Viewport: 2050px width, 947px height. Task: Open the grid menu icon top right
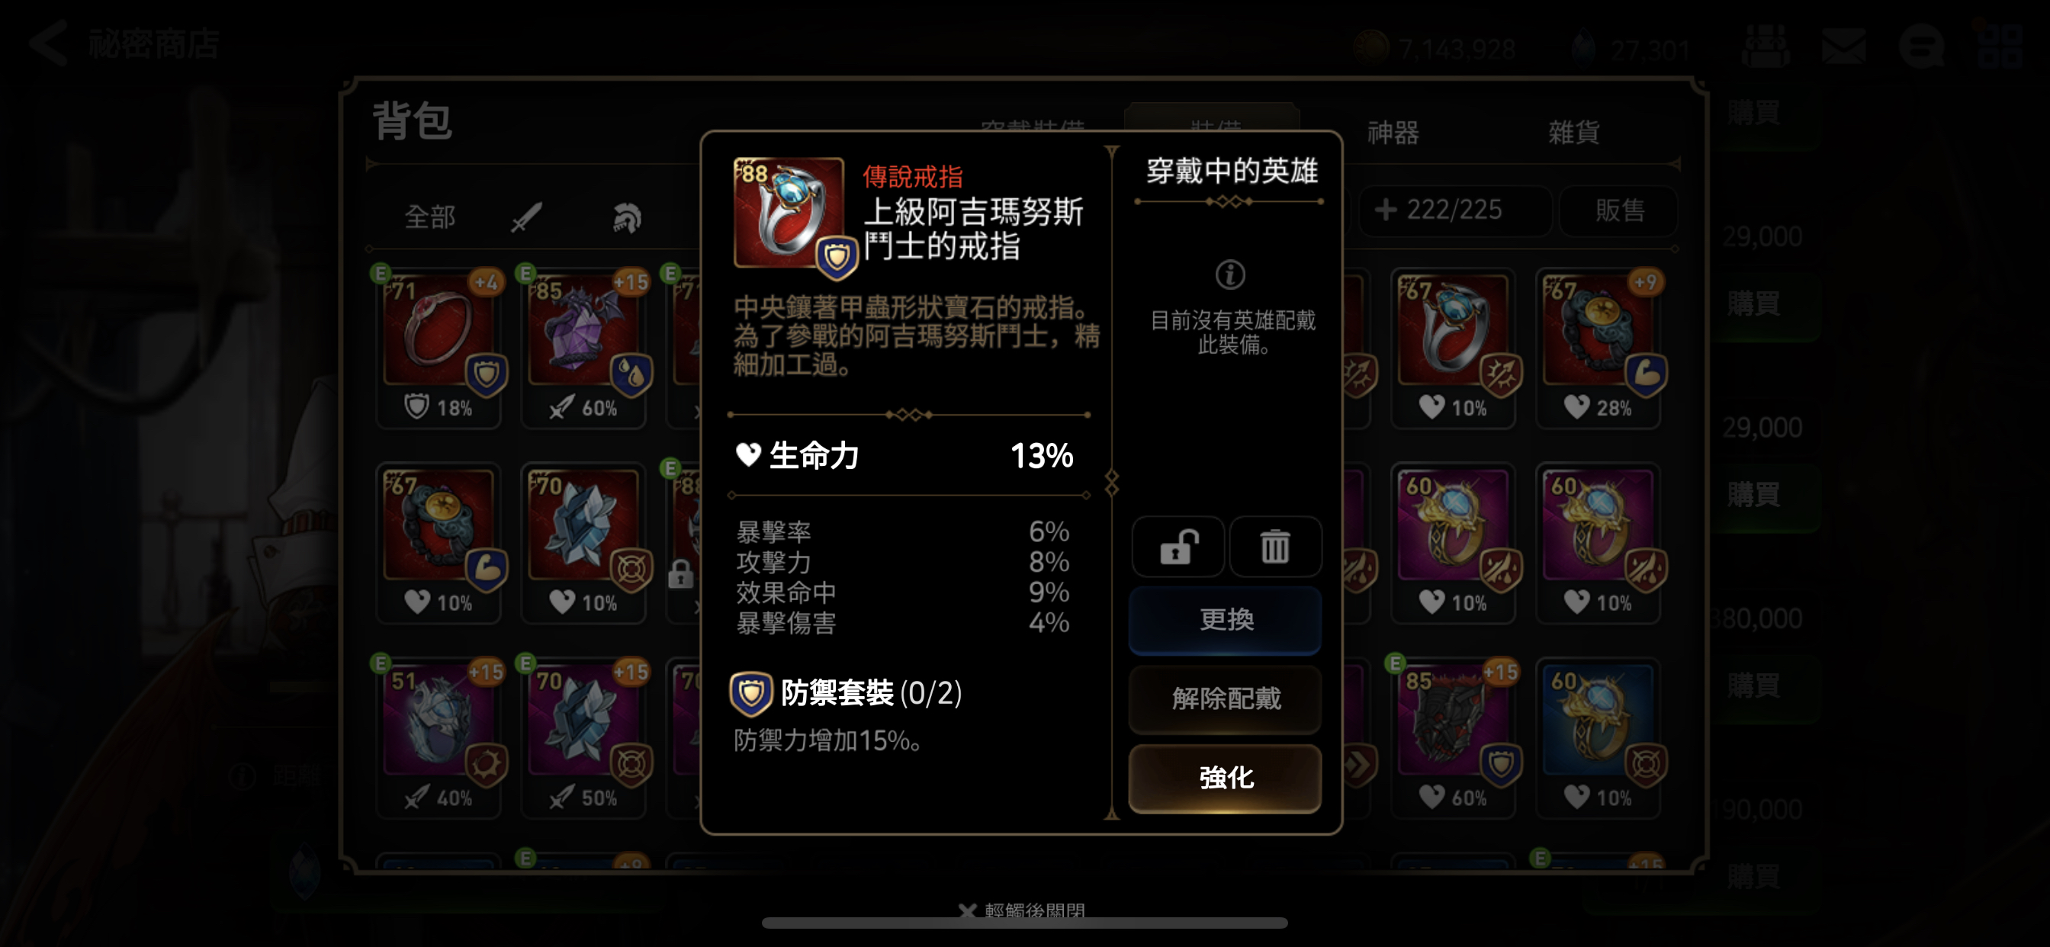[1999, 47]
